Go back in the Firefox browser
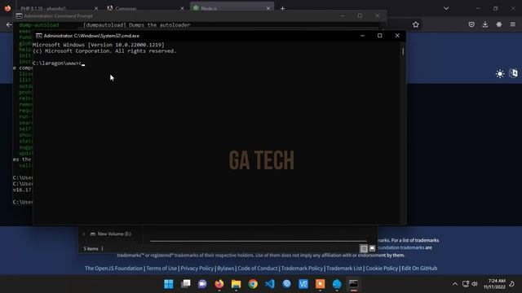The height and width of the screenshot is (293, 522). (9, 24)
